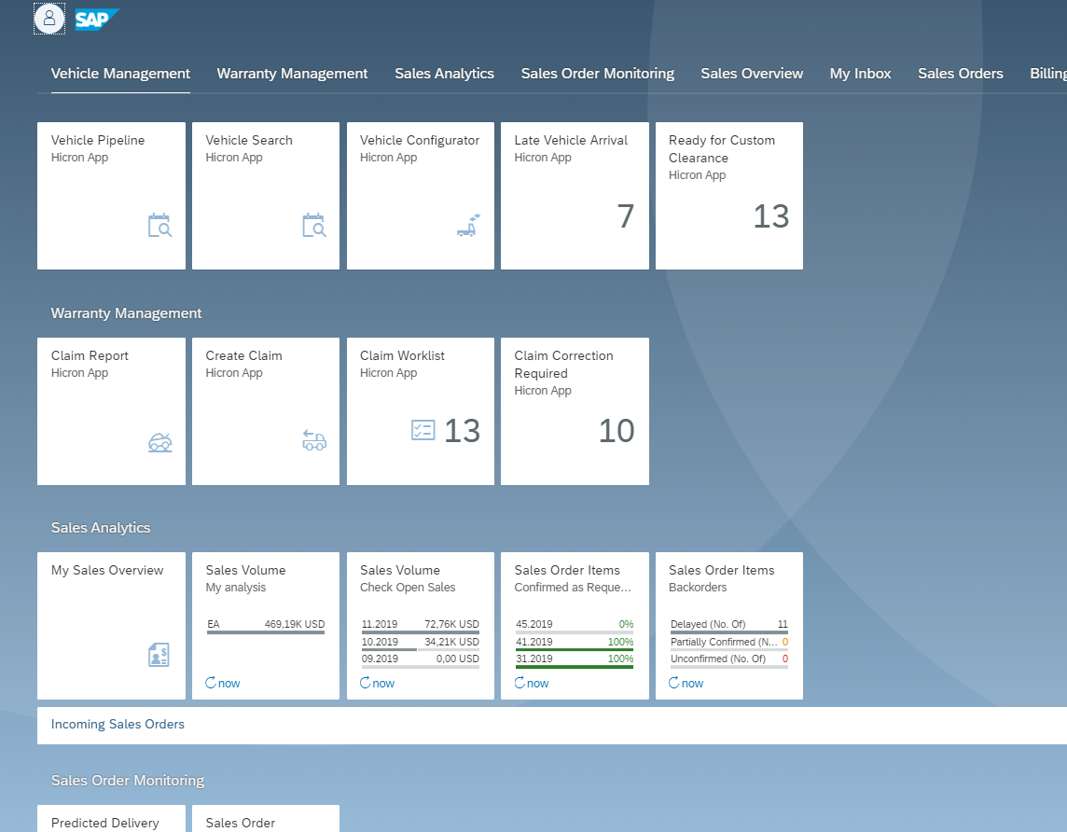Click the Backorders subtitle
This screenshot has width=1067, height=832.
(698, 587)
